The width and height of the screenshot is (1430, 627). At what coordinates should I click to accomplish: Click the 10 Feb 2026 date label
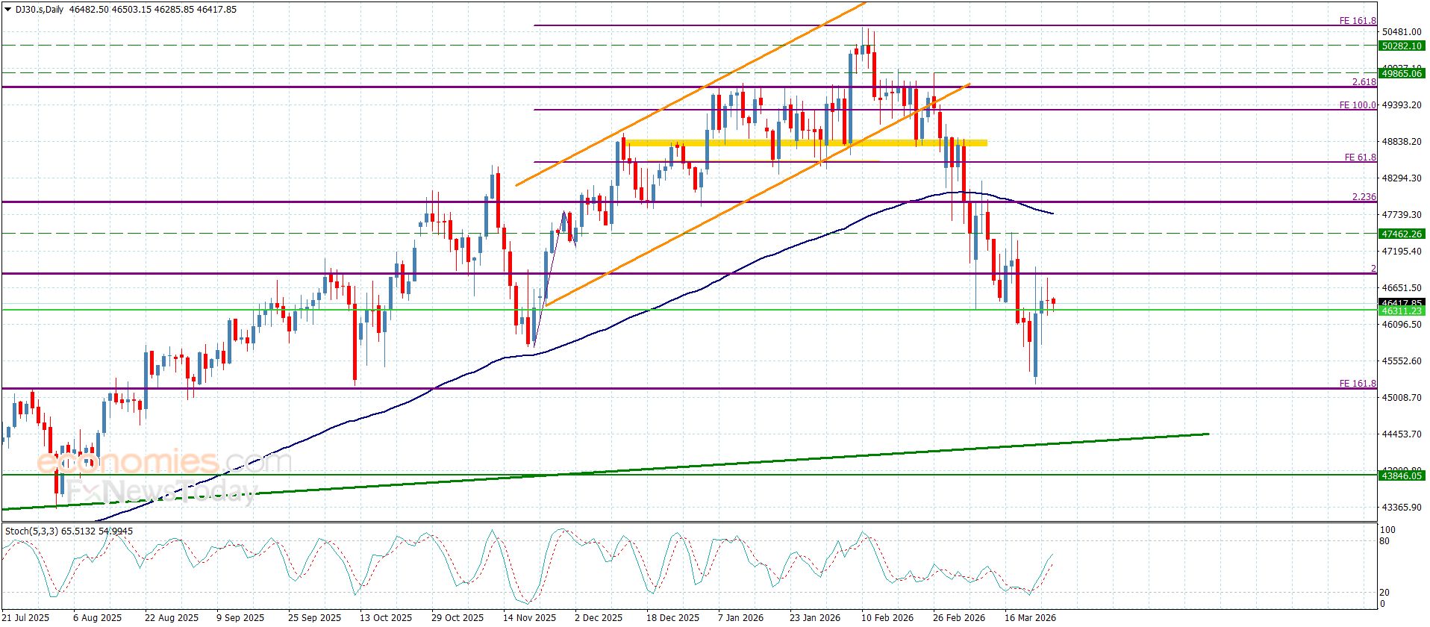(887, 617)
